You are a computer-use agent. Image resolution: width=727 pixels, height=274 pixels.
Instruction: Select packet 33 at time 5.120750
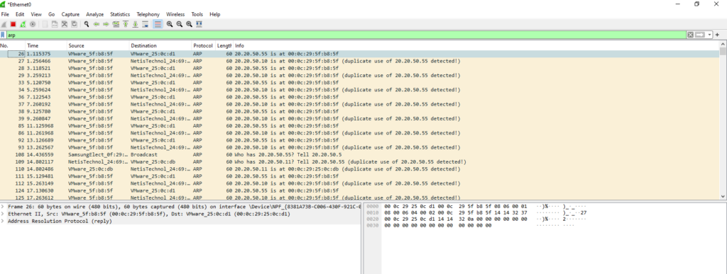point(359,83)
